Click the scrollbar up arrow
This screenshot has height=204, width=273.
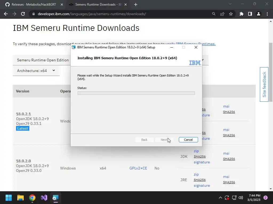click(x=271, y=21)
